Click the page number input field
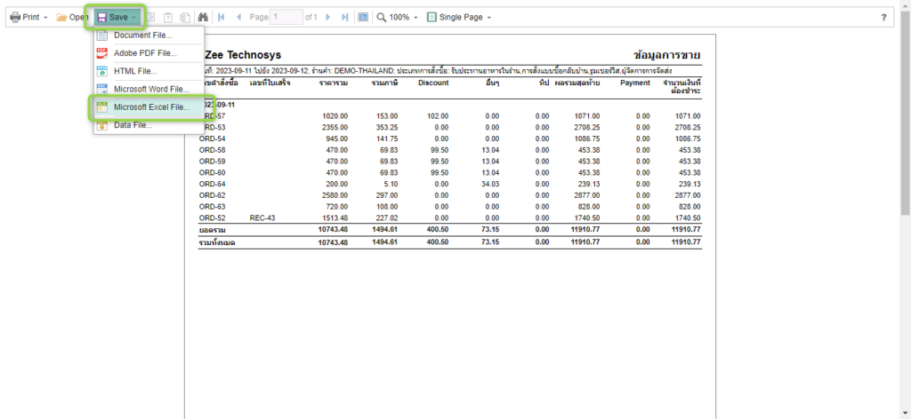The width and height of the screenshot is (911, 419). [286, 18]
